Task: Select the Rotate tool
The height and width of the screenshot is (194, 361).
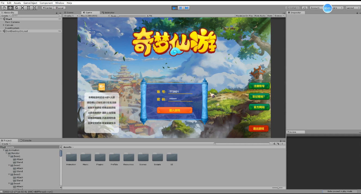Action: pyautogui.click(x=16, y=8)
